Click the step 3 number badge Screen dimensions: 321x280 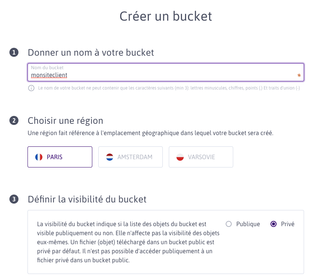click(x=14, y=199)
